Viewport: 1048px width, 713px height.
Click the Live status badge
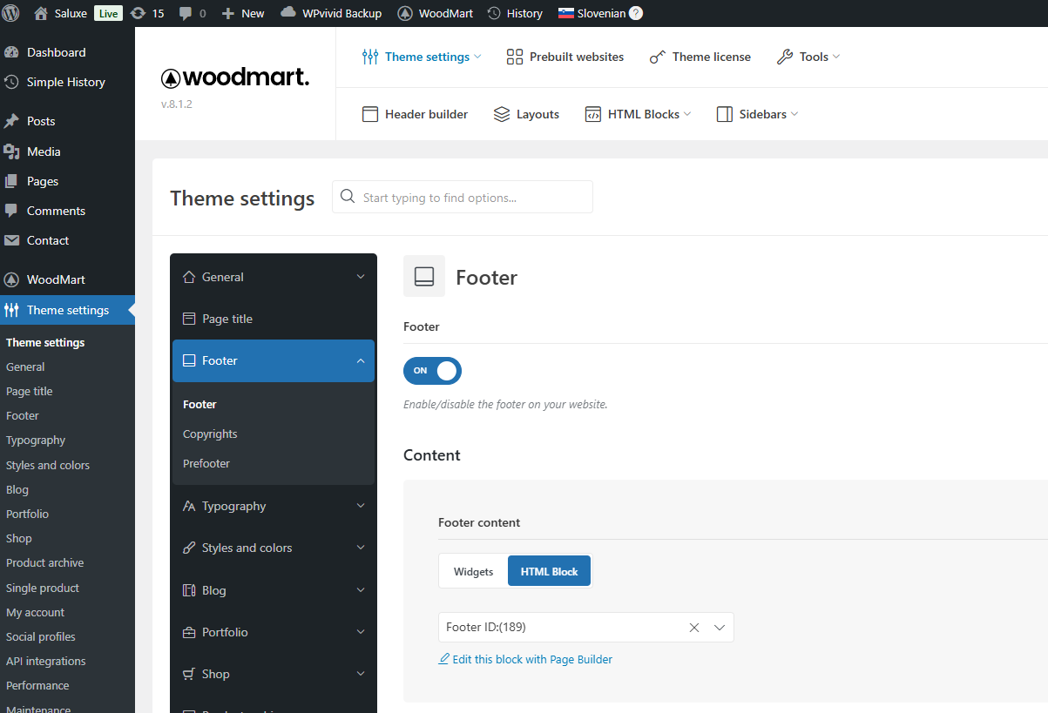[x=108, y=13]
